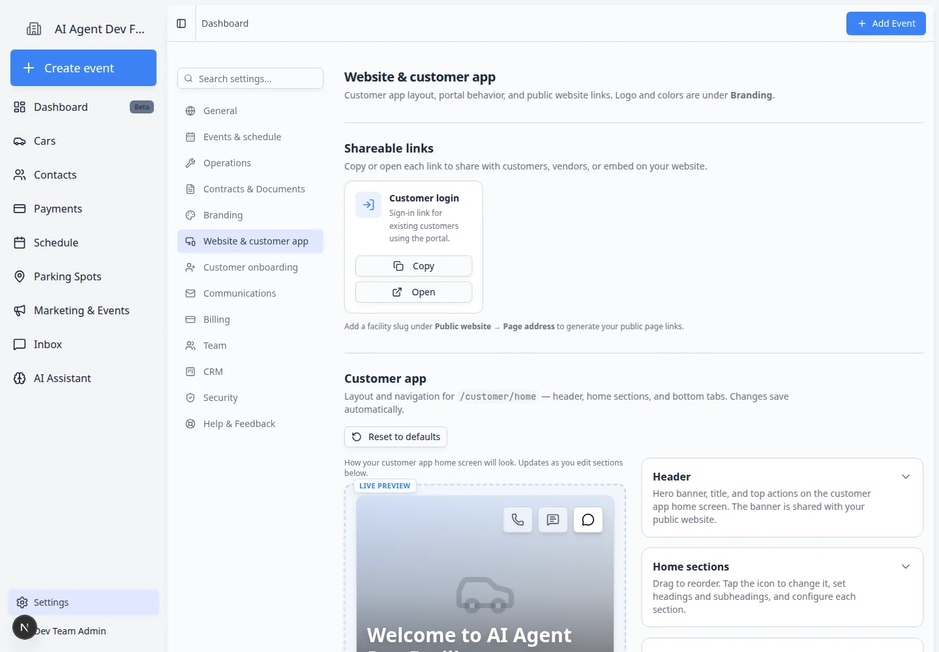Click the facility building icon
The image size is (939, 652).
point(34,29)
